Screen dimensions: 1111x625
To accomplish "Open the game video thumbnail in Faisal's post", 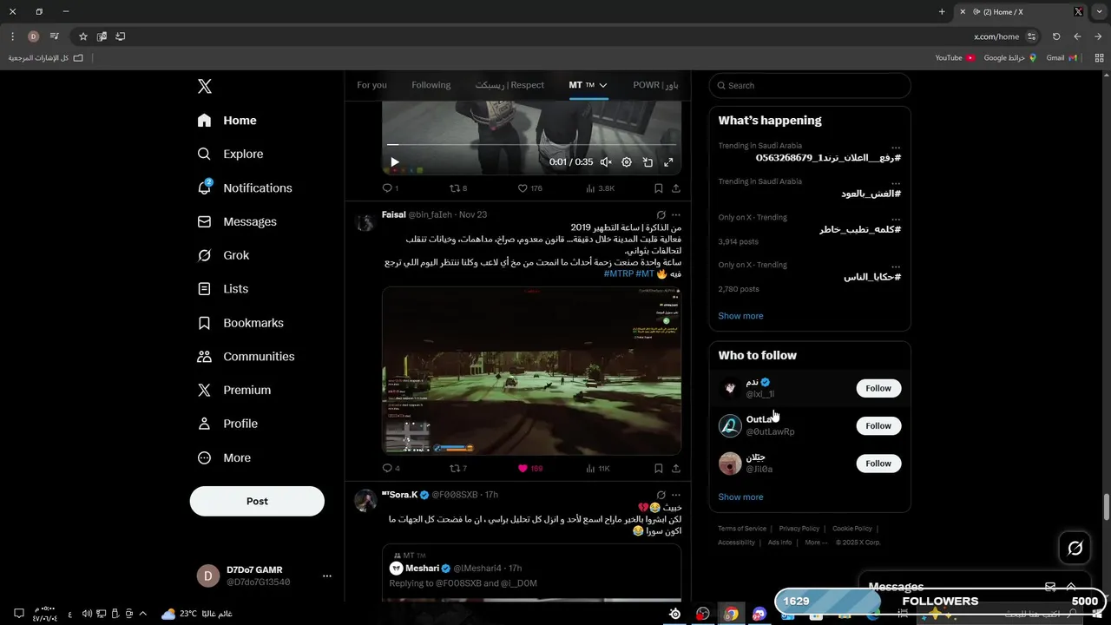I will click(x=531, y=371).
